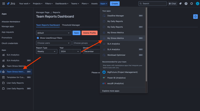Click into the Search field

click(x=152, y=3)
